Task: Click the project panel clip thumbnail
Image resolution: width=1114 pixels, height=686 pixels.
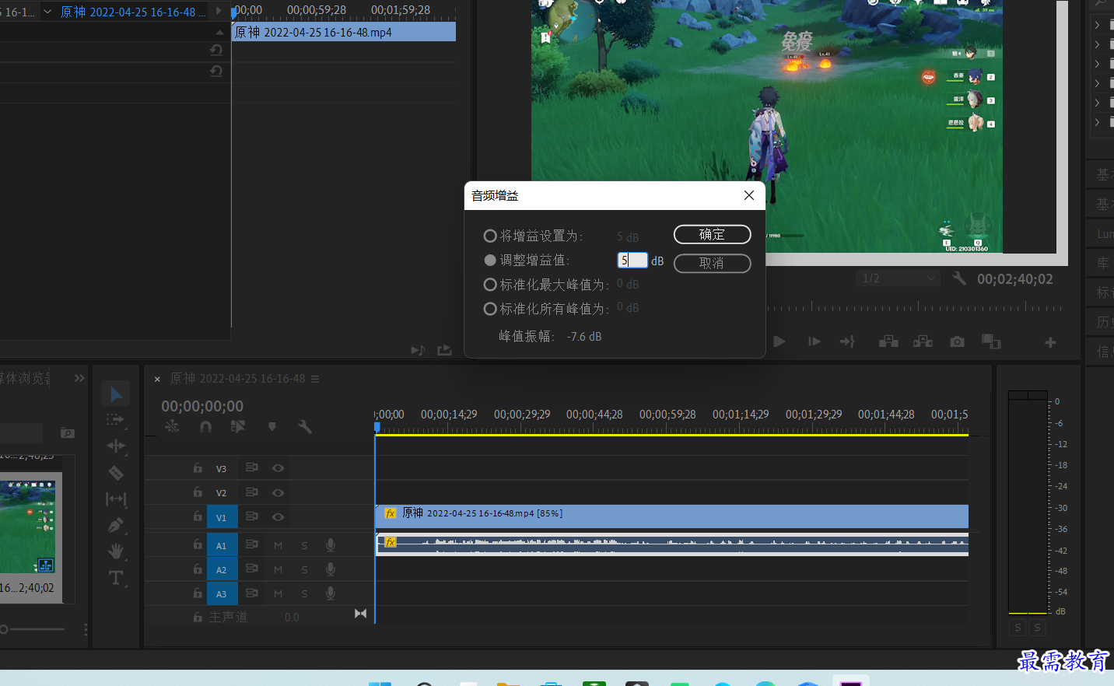Action: tap(27, 527)
